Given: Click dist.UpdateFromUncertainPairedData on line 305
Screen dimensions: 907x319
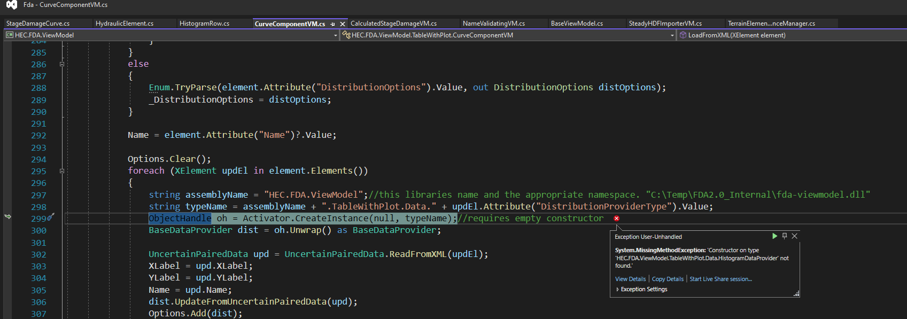Looking at the screenshot, I should (237, 301).
